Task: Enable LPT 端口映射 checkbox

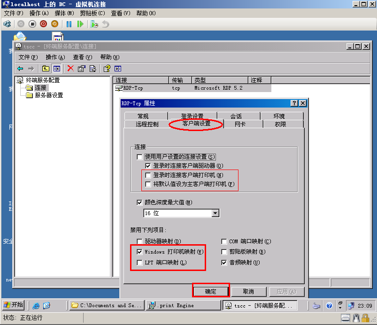Action: point(139,263)
